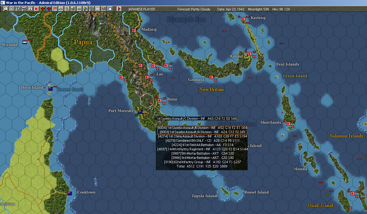Open the cloud weather toolbar icon

tap(110, 9)
